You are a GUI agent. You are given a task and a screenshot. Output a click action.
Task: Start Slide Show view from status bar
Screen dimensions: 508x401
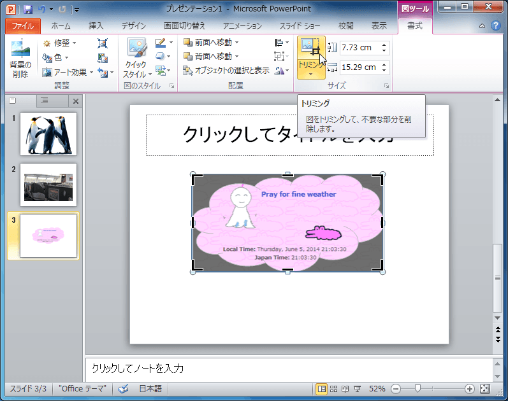point(356,388)
